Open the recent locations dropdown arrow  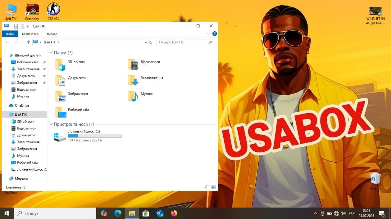[23, 42]
